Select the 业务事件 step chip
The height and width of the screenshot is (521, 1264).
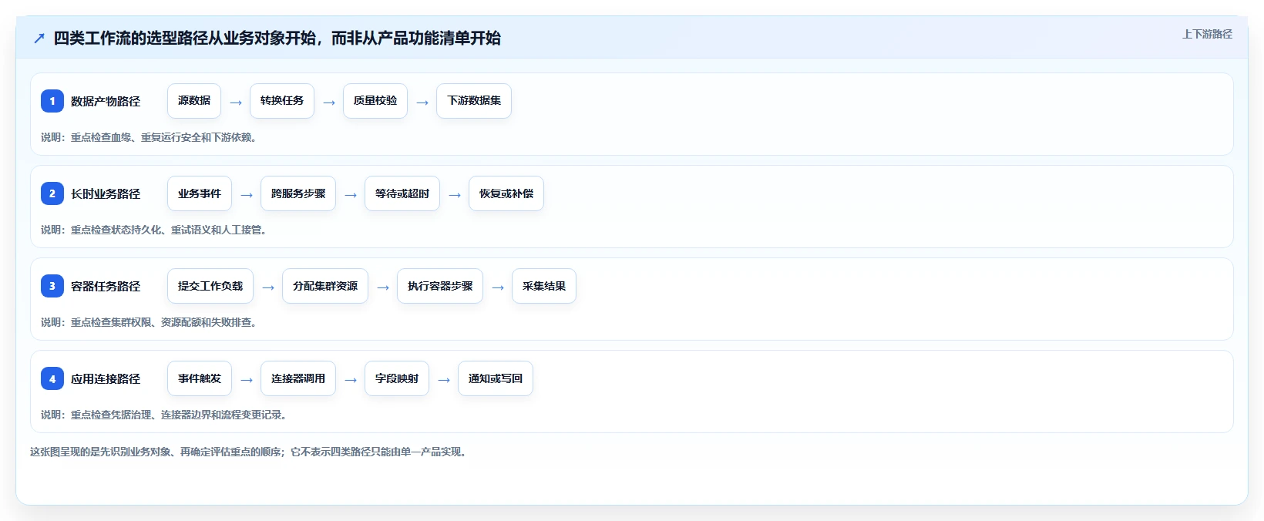point(200,193)
